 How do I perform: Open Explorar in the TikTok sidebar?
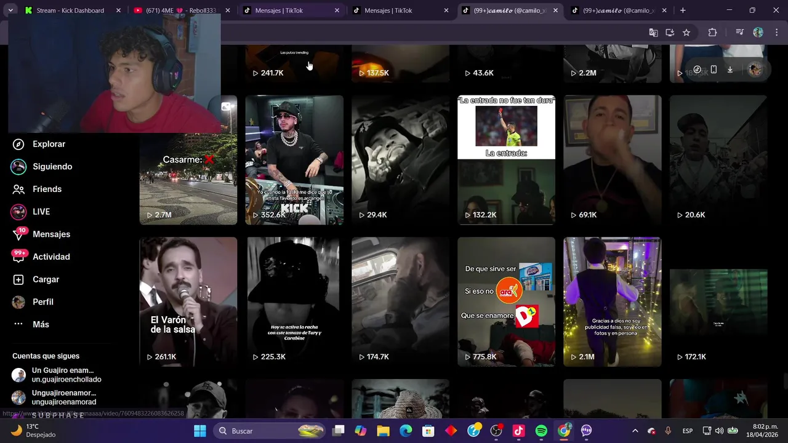pos(40,144)
